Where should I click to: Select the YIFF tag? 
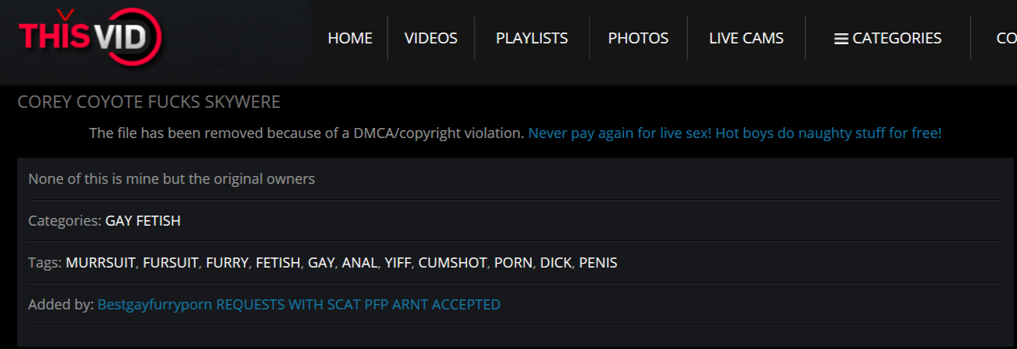coord(397,263)
